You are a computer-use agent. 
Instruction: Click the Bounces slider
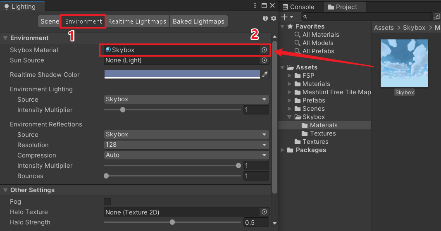(x=172, y=176)
